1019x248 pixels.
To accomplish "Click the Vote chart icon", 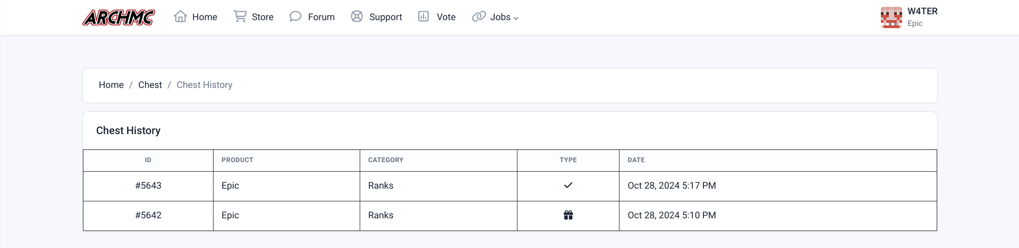I will point(423,16).
